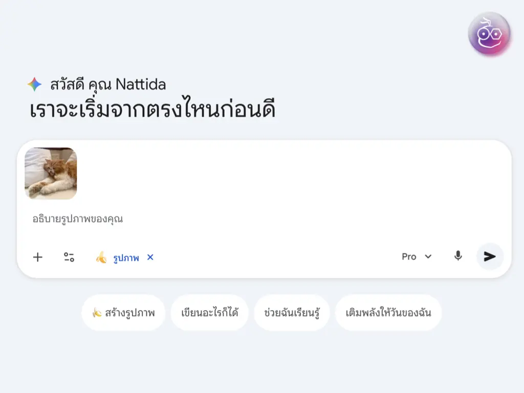Send the prompt with the arrow icon
This screenshot has height=393, width=524.
[490, 256]
